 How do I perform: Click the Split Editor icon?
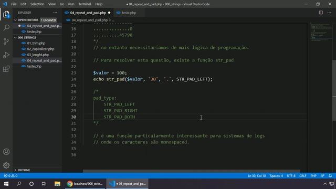[321, 13]
